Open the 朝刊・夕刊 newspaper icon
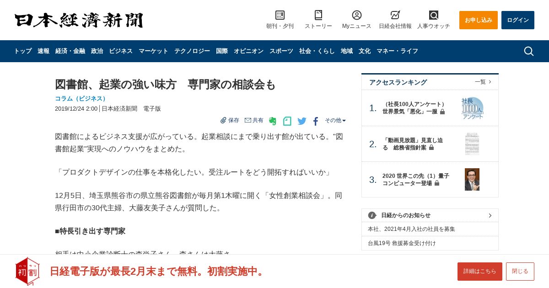The height and width of the screenshot is (288, 549). 280,15
